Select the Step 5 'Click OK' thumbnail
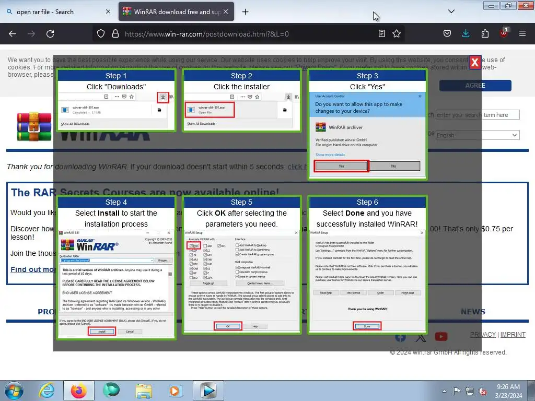 [241, 265]
